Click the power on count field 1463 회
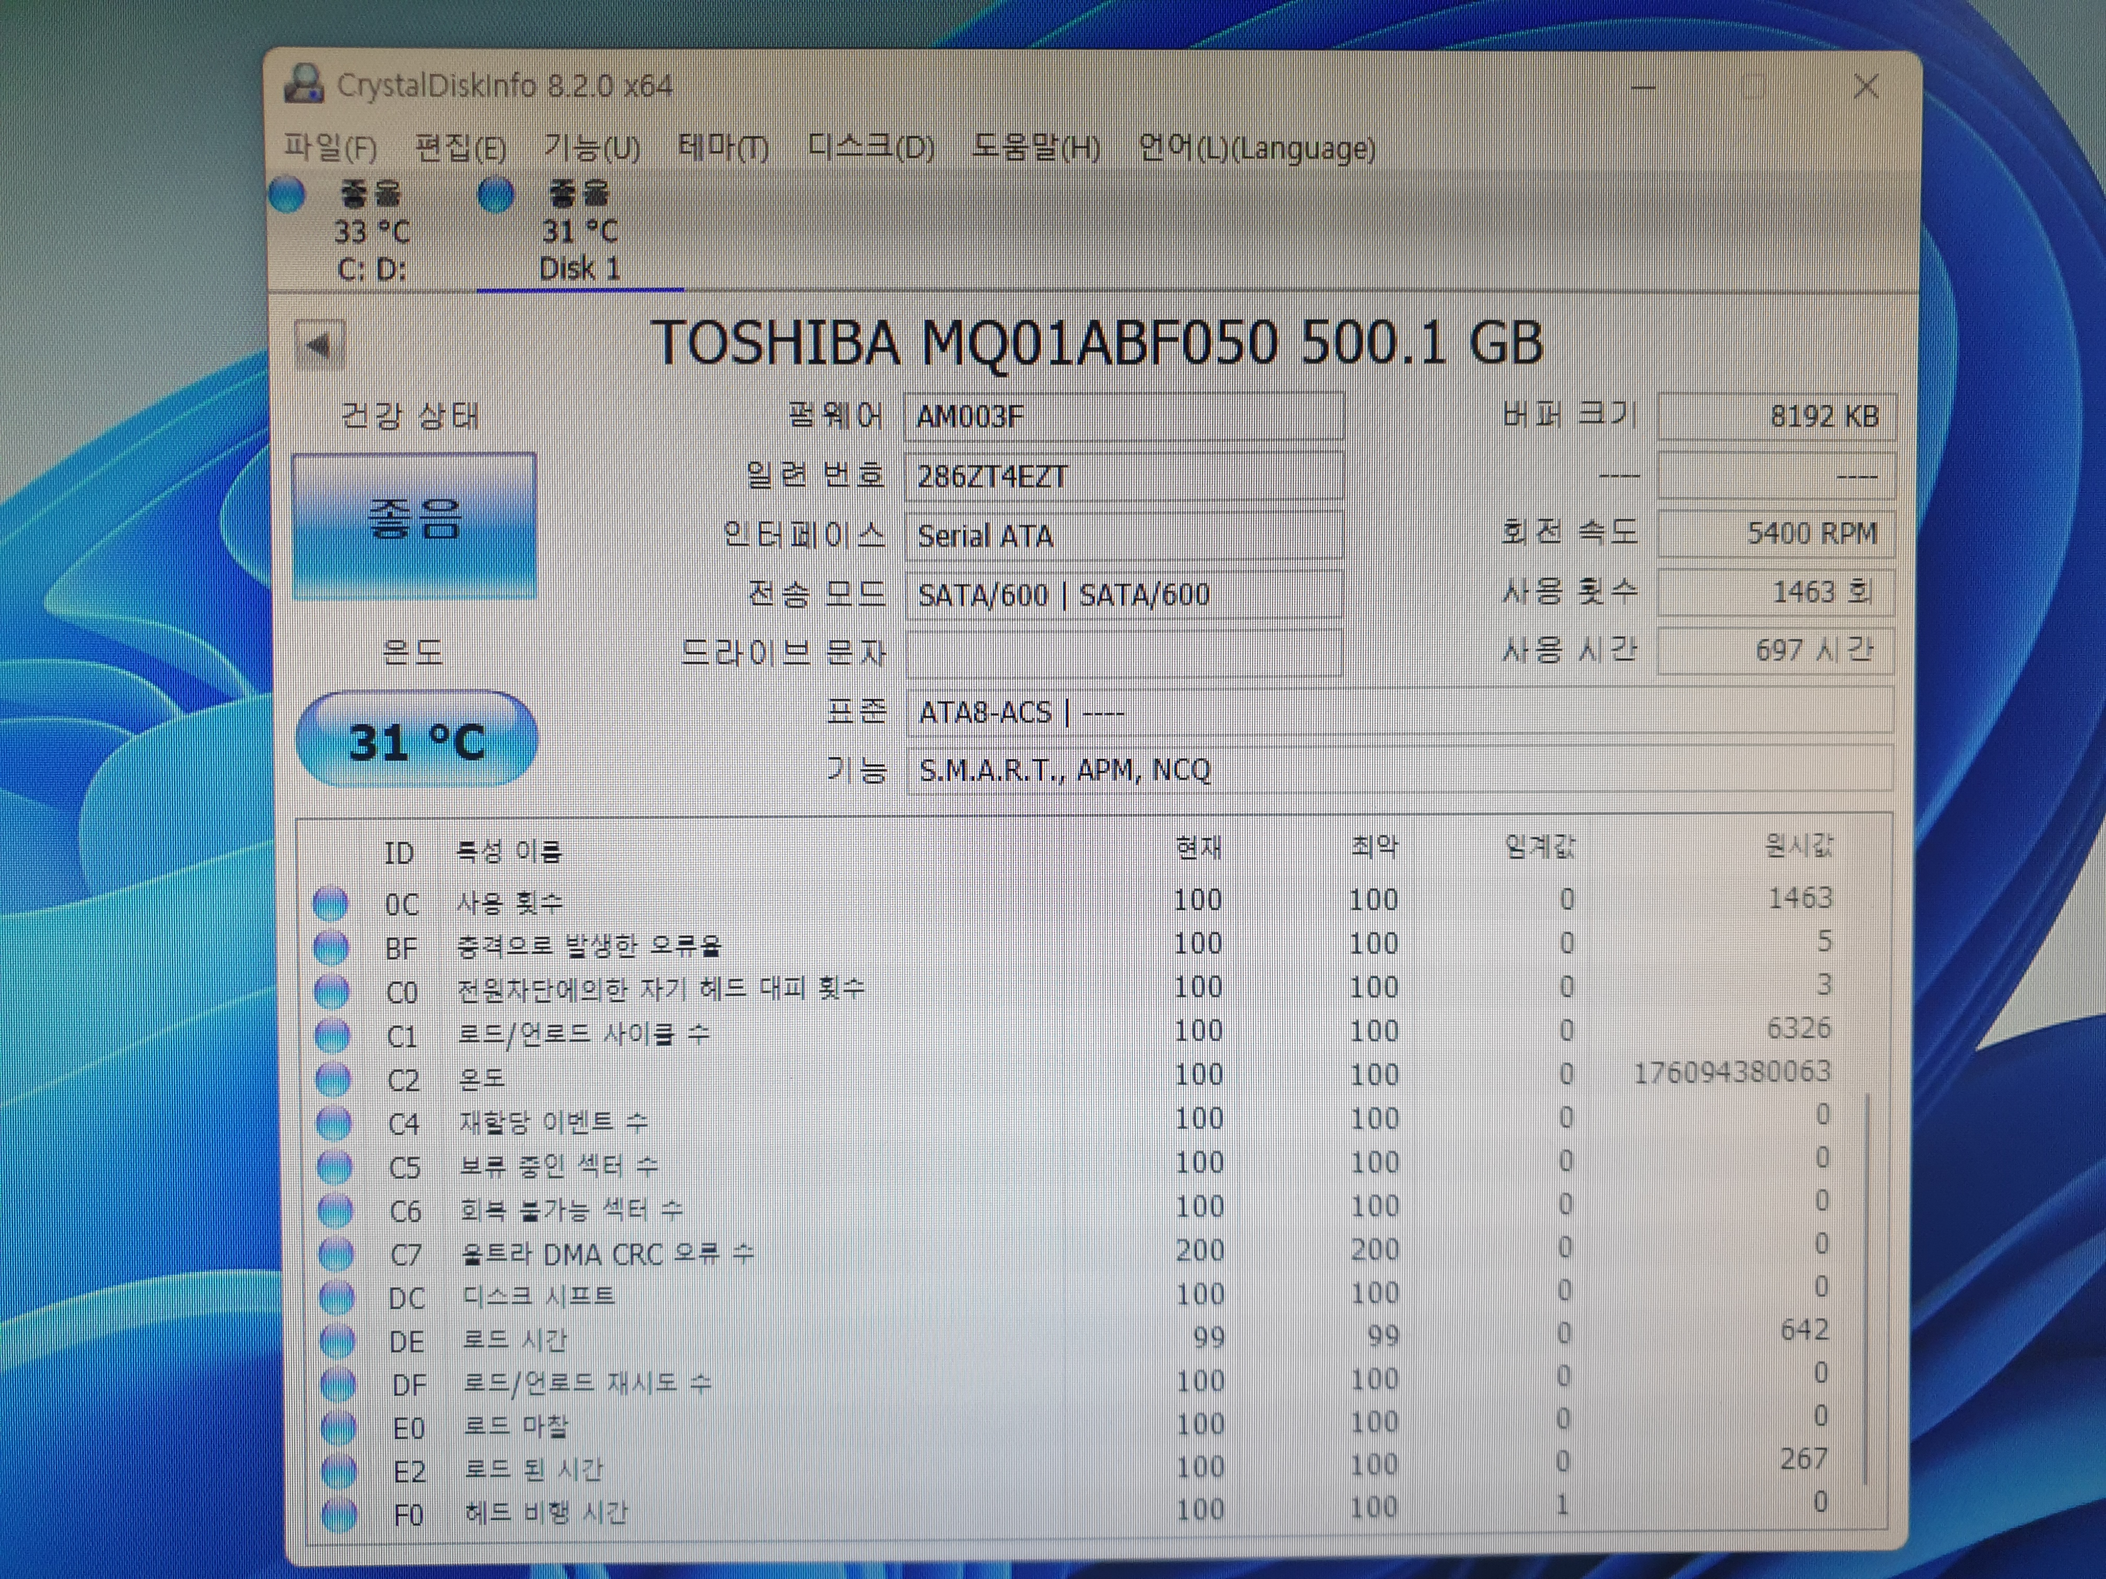2106x1579 pixels. 1775,592
